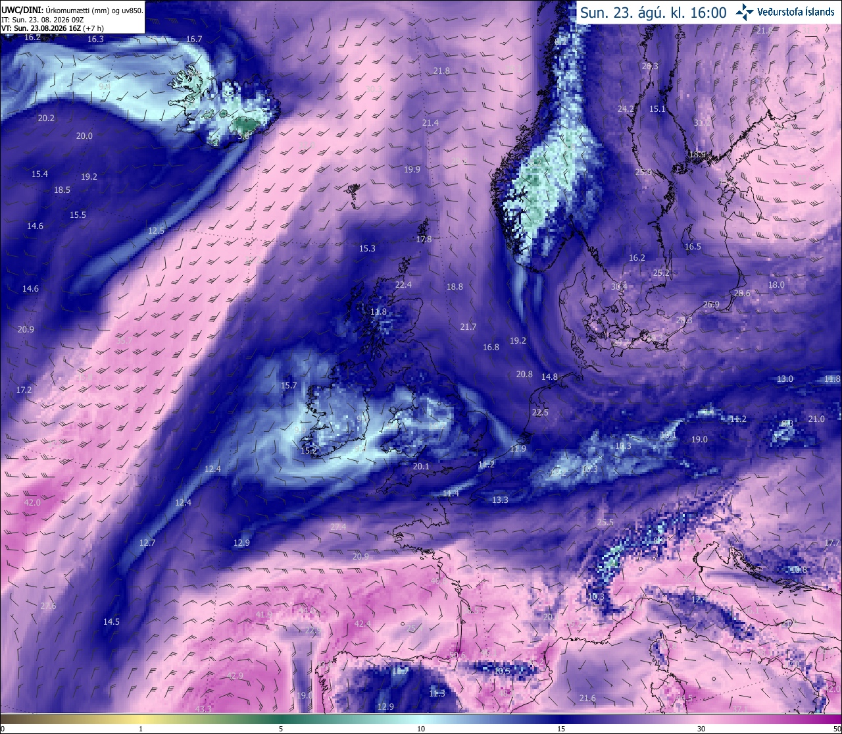
Task: Click the 17.8 value label near Shetland
Action: point(424,239)
